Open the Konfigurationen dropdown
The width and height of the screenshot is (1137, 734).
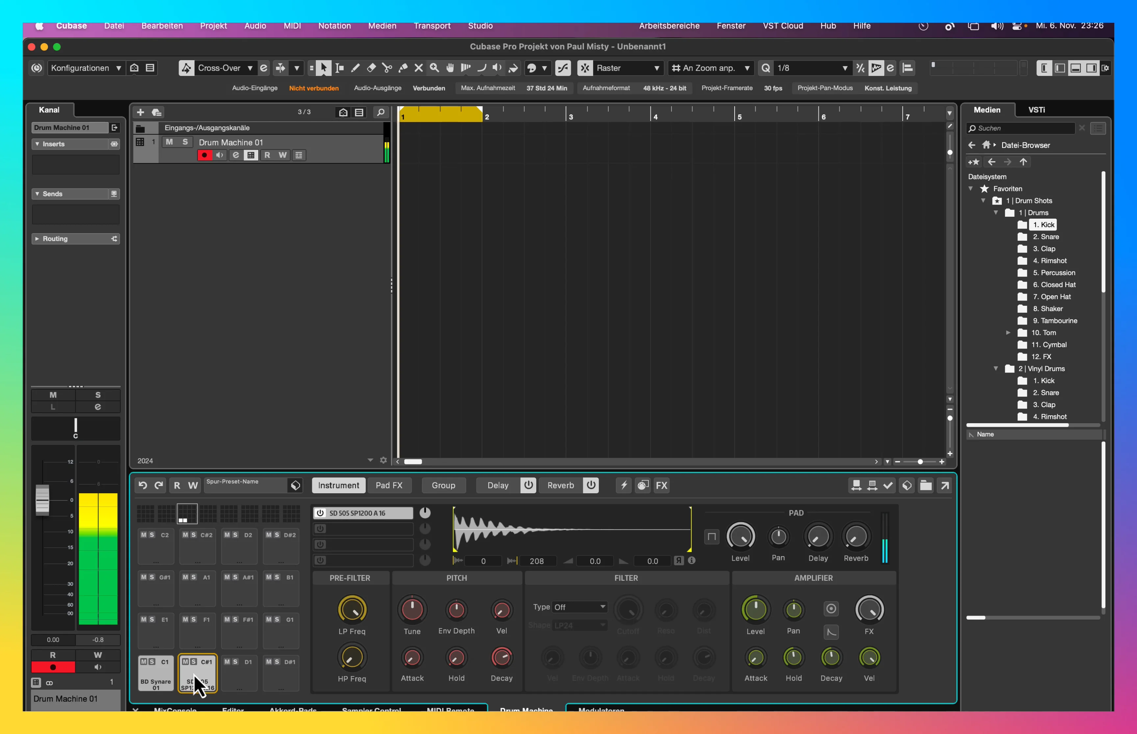pos(86,68)
